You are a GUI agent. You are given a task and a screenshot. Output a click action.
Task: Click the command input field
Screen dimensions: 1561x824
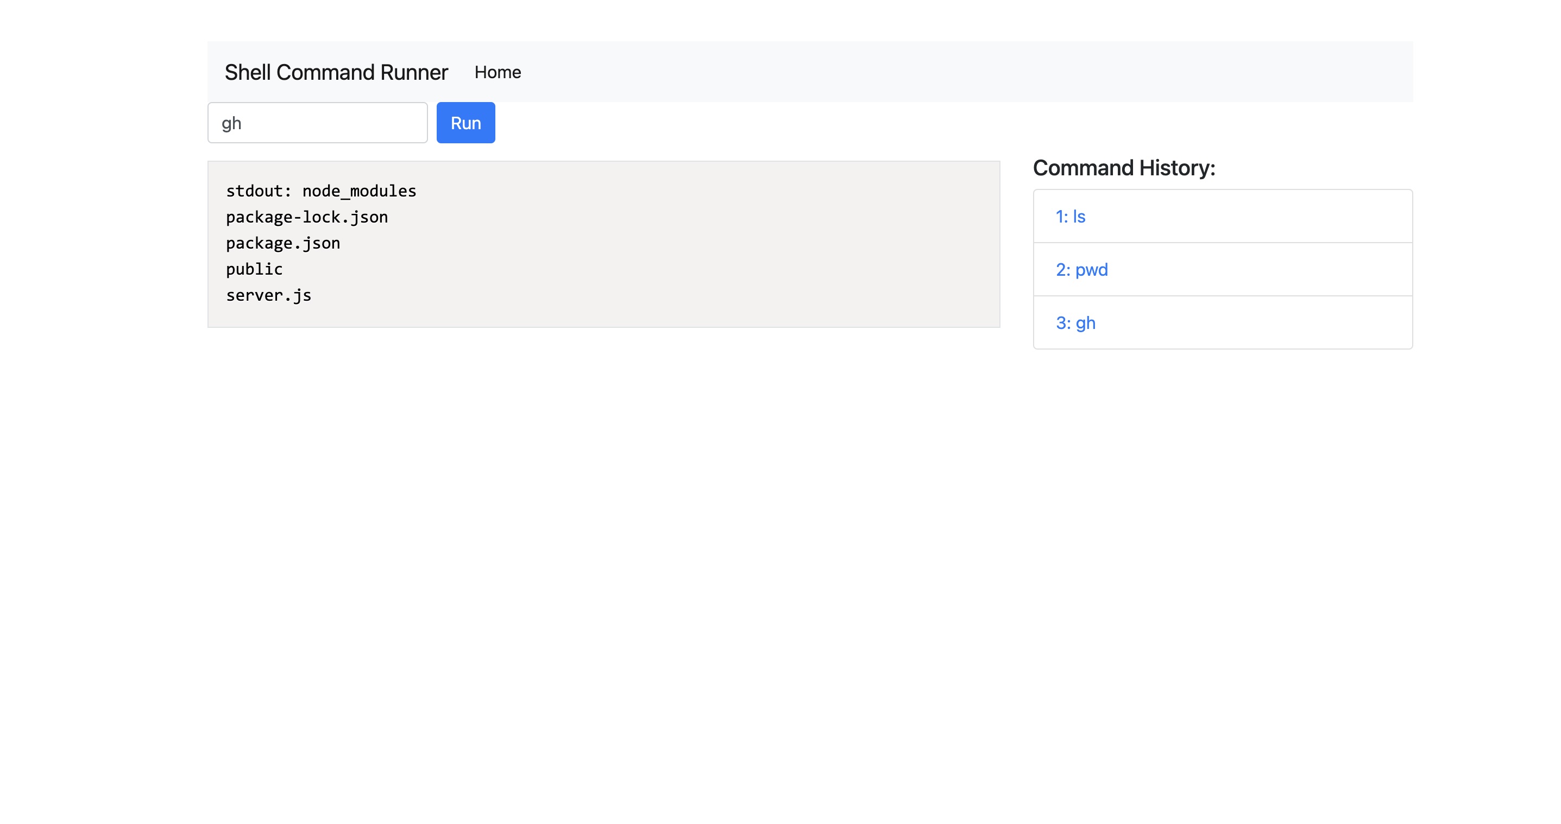coord(317,122)
